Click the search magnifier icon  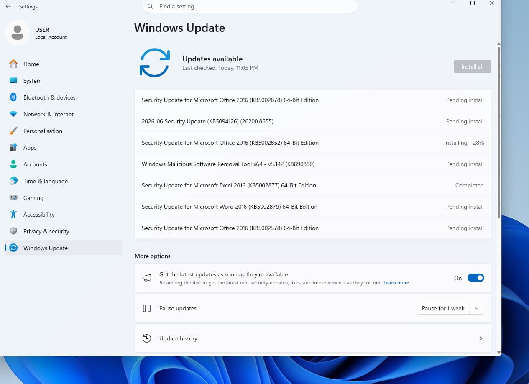pos(151,6)
